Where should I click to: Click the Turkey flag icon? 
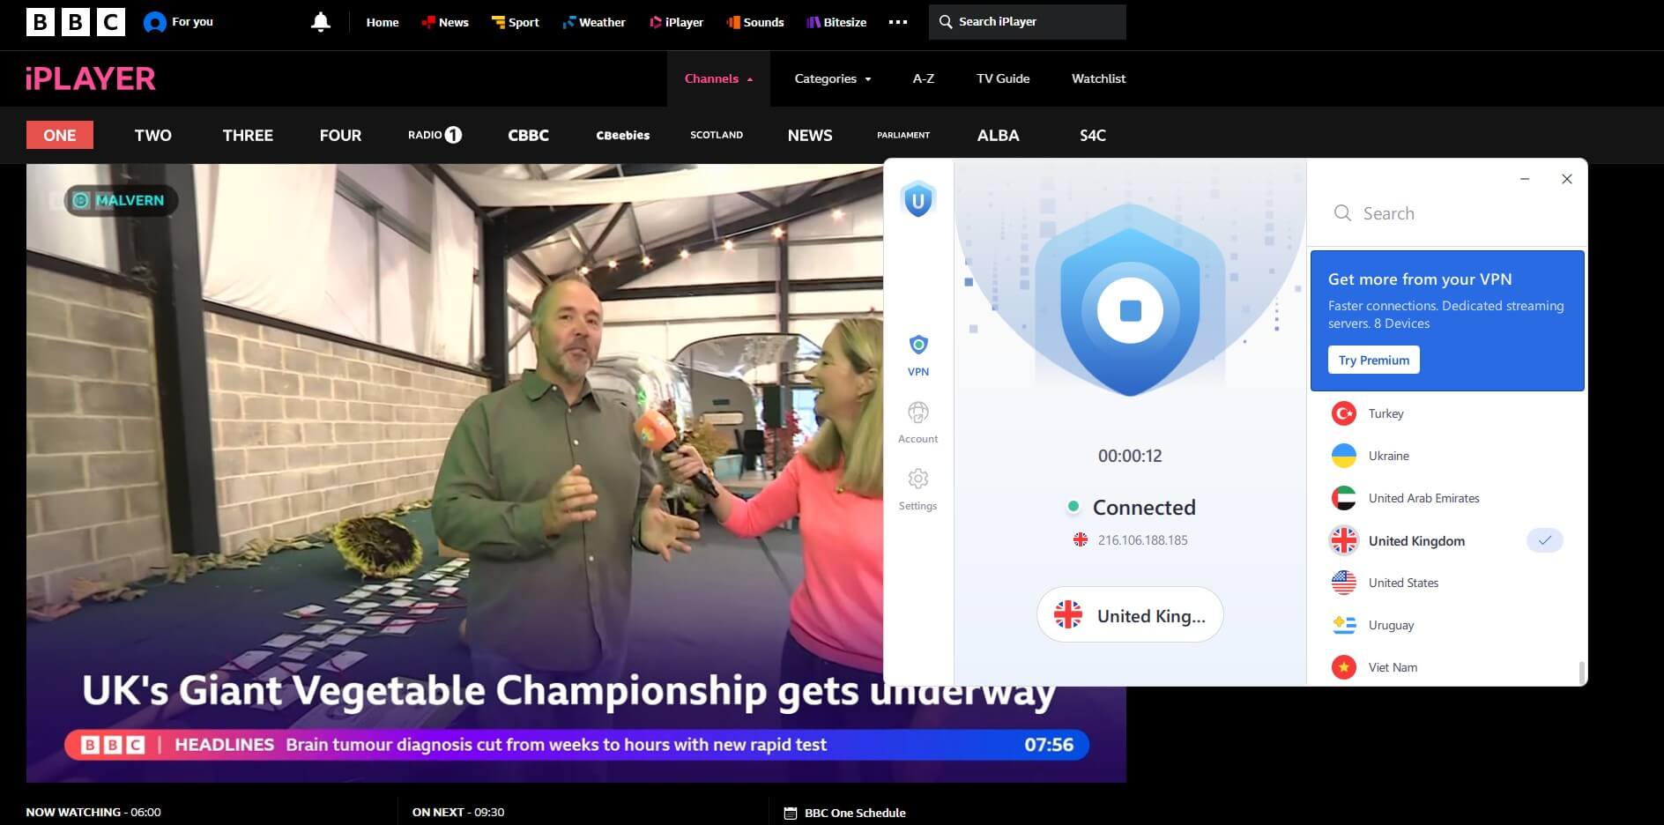pos(1344,413)
